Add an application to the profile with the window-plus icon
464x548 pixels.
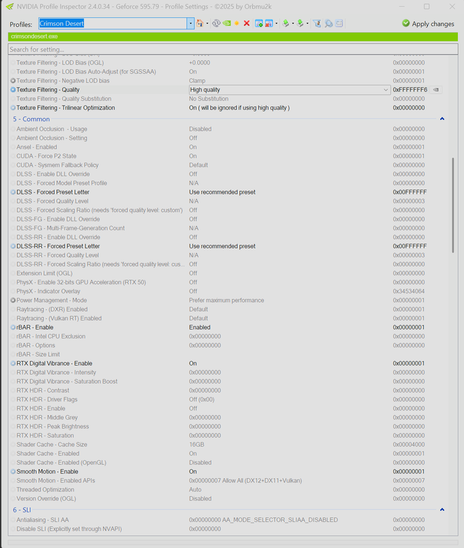pos(259,23)
